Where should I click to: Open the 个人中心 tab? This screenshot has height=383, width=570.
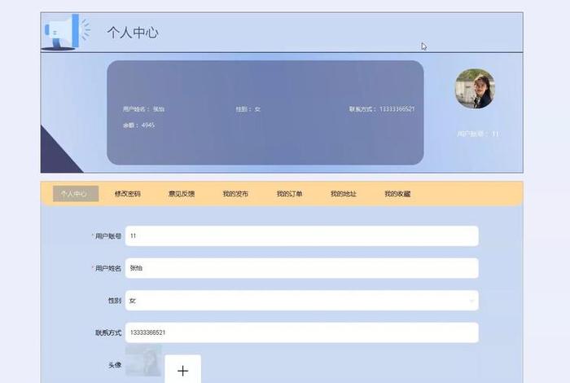(x=76, y=194)
